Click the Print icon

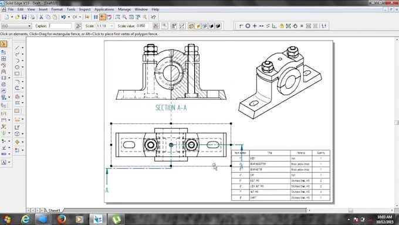click(x=33, y=17)
